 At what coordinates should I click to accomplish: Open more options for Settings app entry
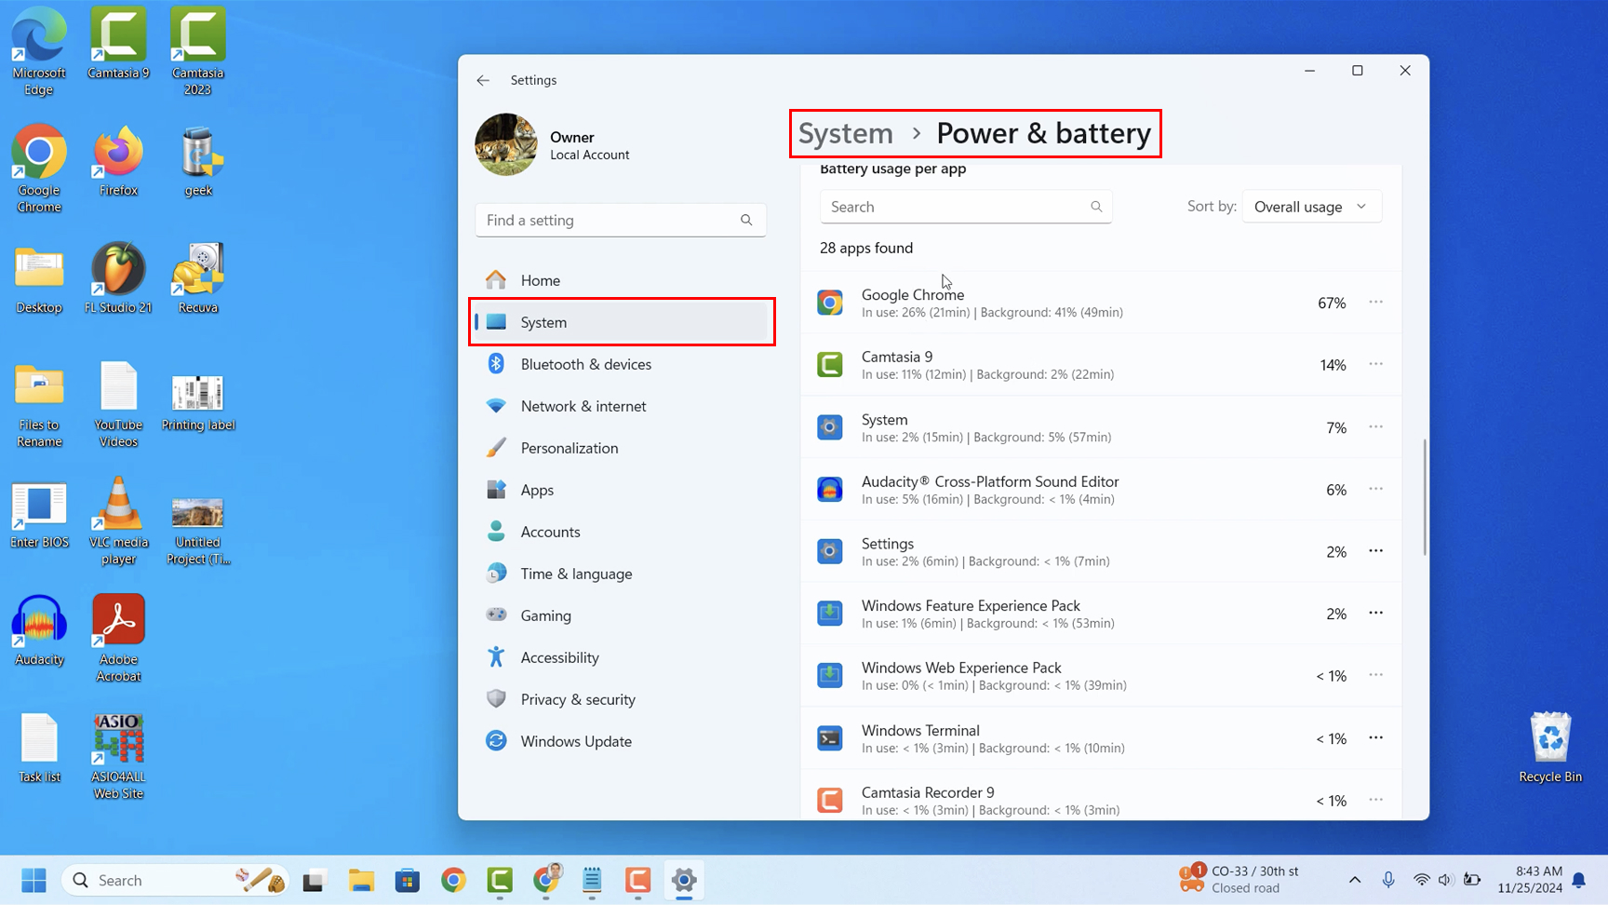(1375, 551)
